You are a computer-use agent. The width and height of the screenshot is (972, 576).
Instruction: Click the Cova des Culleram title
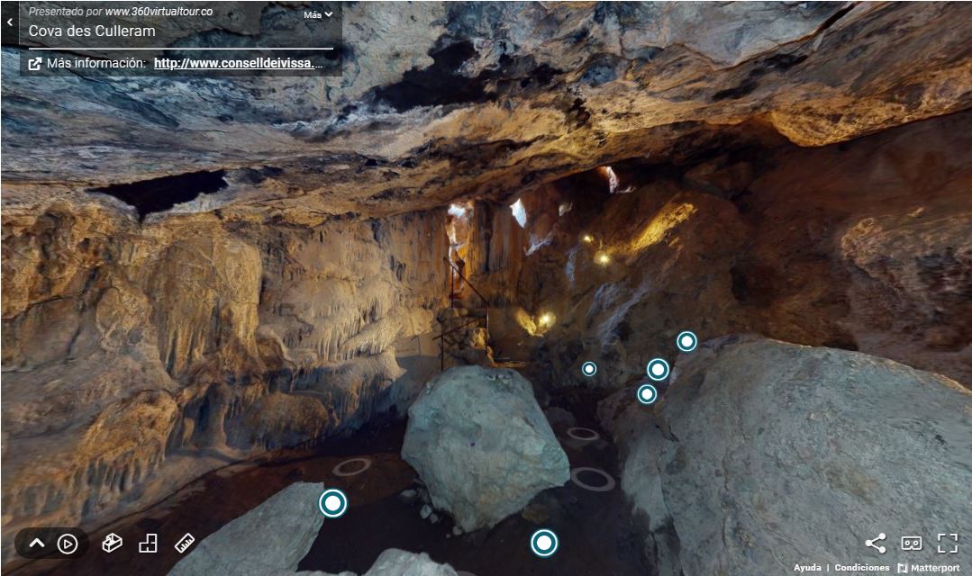[92, 31]
